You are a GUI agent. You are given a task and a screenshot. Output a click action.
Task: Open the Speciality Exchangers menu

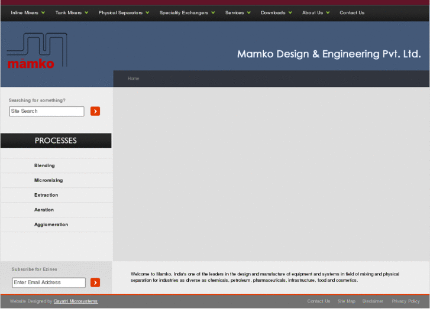click(187, 12)
